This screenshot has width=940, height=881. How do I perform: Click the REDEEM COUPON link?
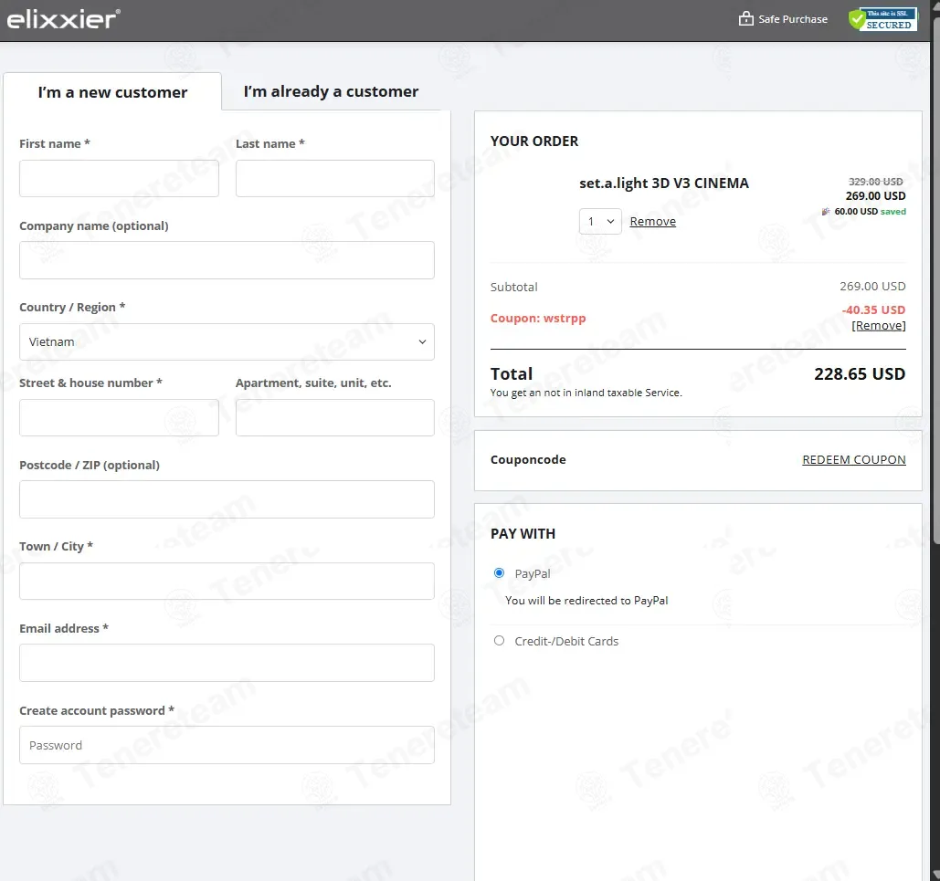point(853,460)
